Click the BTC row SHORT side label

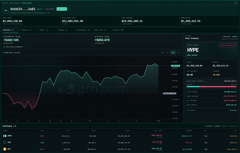[x=42, y=149]
